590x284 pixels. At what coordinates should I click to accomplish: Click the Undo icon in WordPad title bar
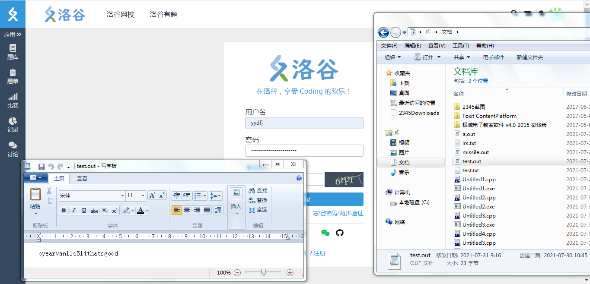point(51,166)
